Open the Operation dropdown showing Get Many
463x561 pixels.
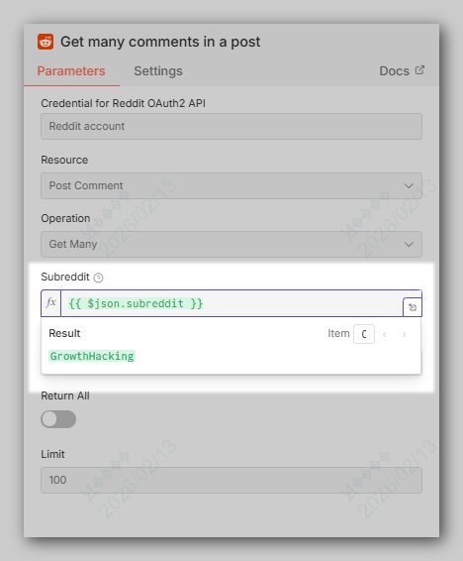(x=231, y=244)
